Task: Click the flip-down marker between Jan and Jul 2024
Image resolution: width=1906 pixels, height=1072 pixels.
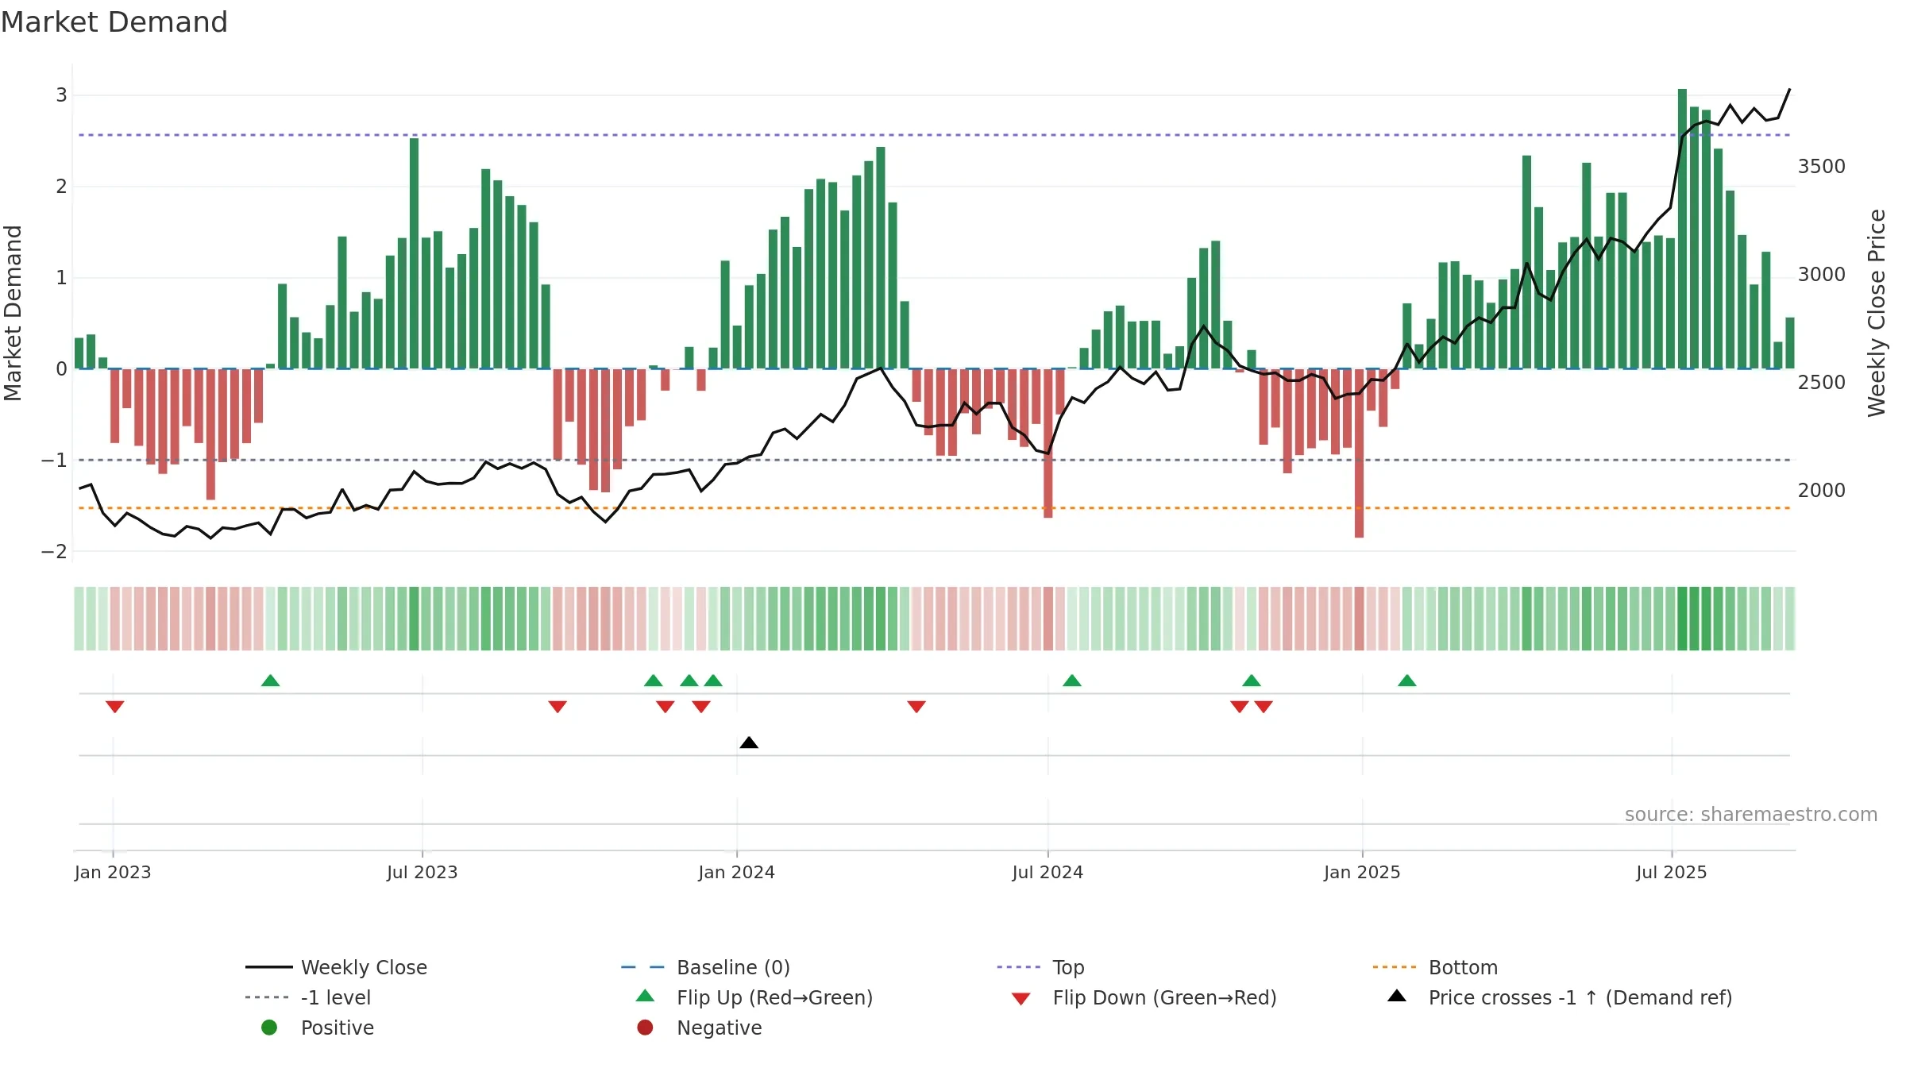Action: [x=916, y=707]
